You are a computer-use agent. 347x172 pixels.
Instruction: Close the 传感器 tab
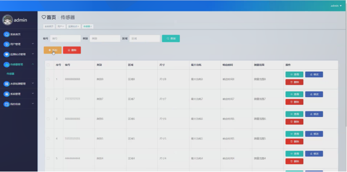pos(91,27)
